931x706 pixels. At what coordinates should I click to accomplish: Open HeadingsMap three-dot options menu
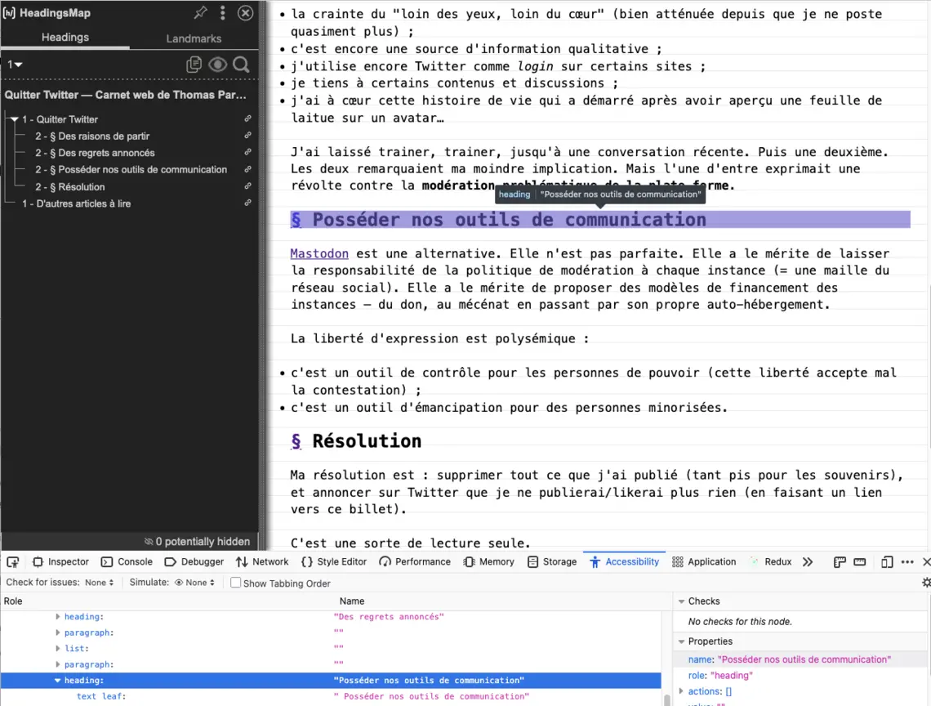pyautogui.click(x=222, y=13)
